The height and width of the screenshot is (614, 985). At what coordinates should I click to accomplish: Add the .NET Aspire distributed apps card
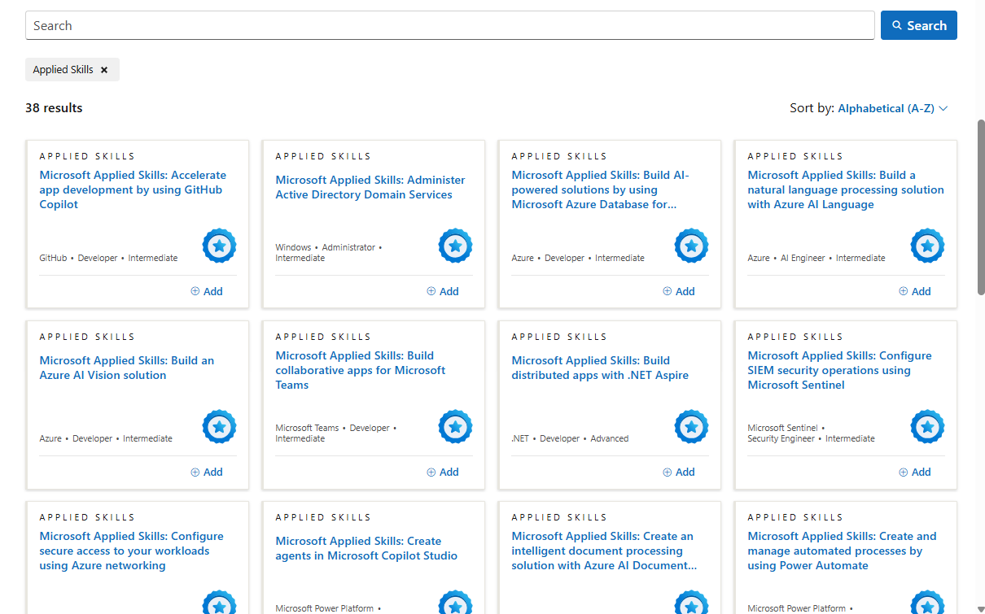pos(679,472)
